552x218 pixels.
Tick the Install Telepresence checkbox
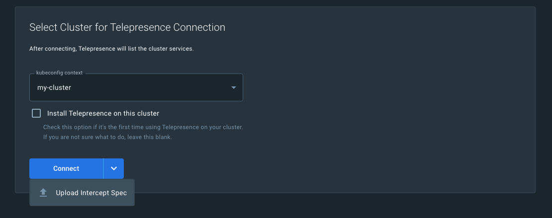36,113
